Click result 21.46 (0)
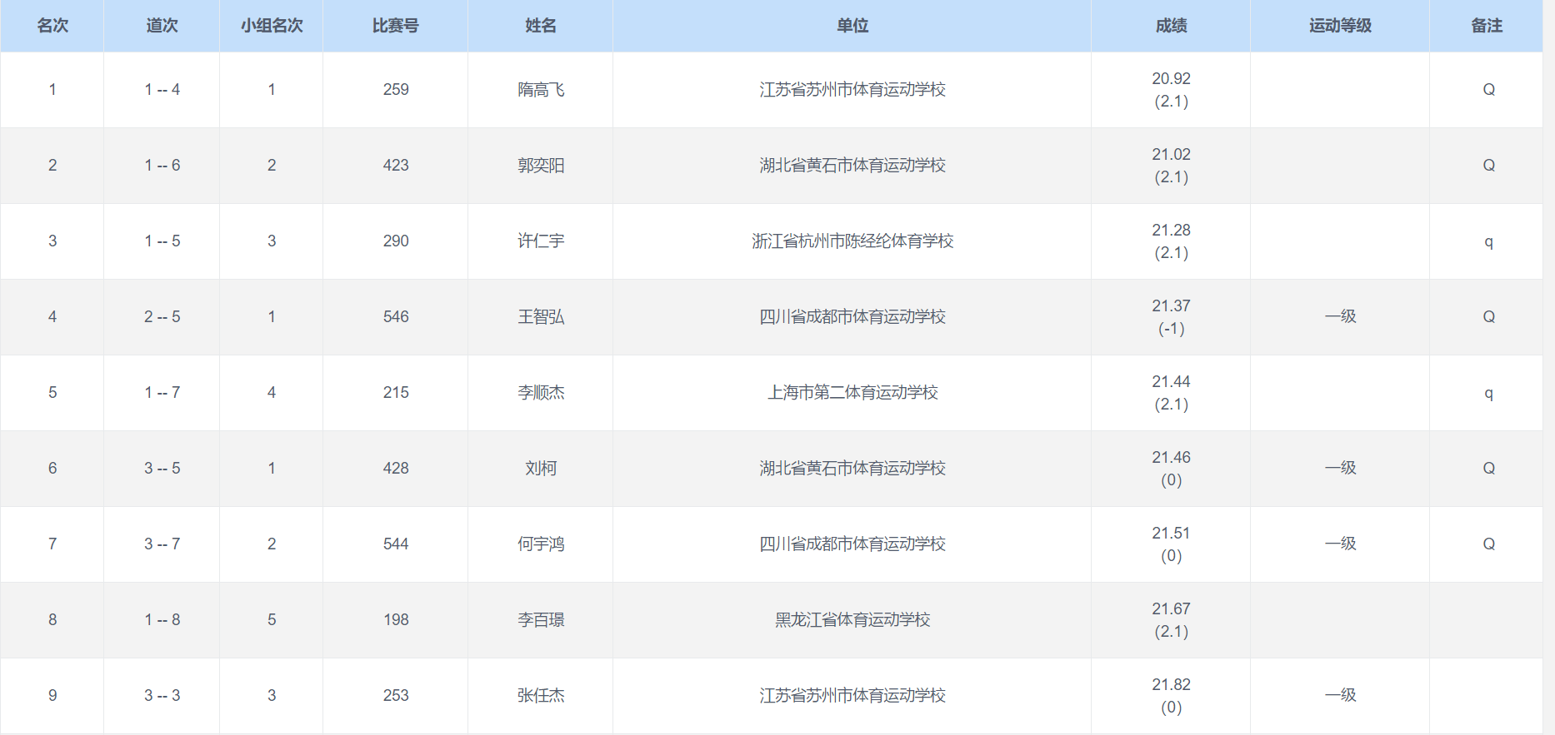The image size is (1555, 735). click(x=1171, y=469)
